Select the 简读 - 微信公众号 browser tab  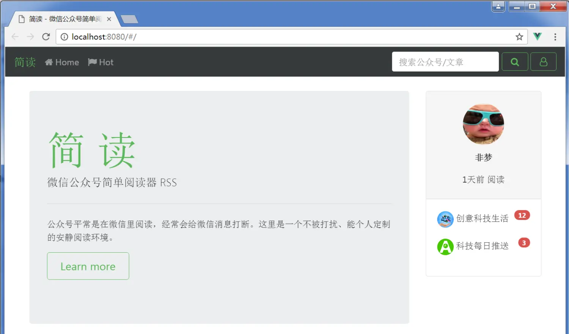[x=64, y=19]
